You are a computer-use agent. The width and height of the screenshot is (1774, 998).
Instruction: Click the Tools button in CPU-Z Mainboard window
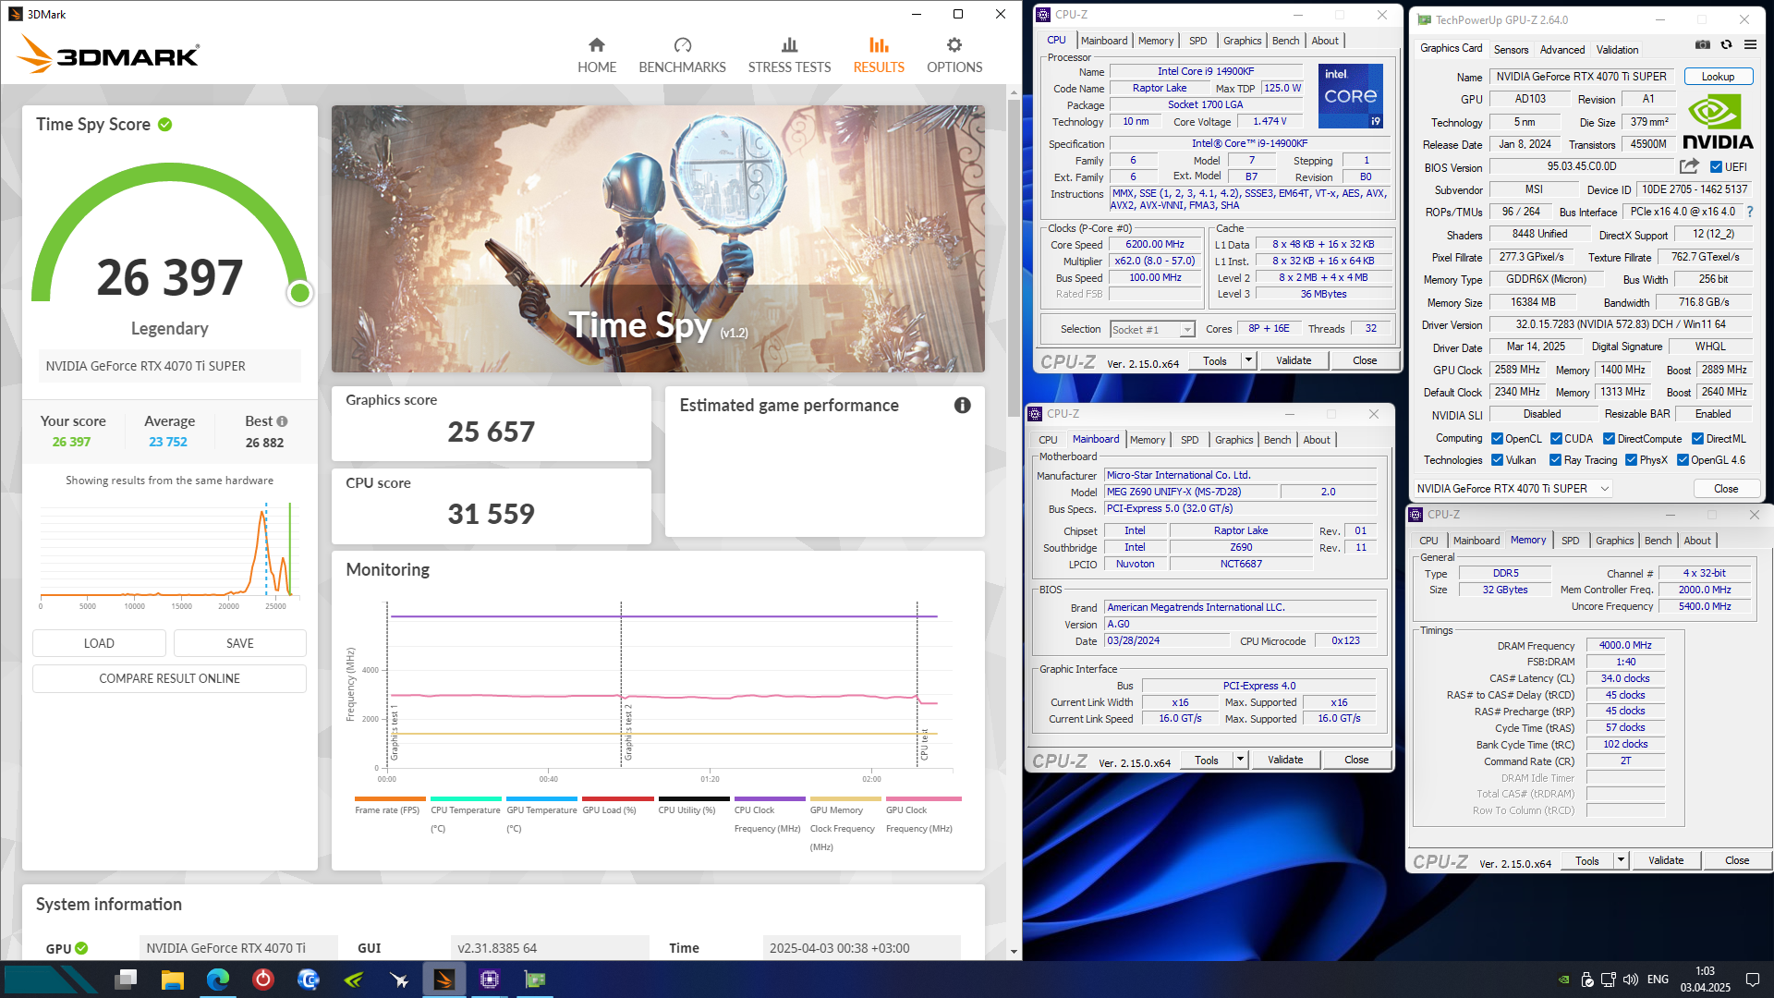[1207, 760]
